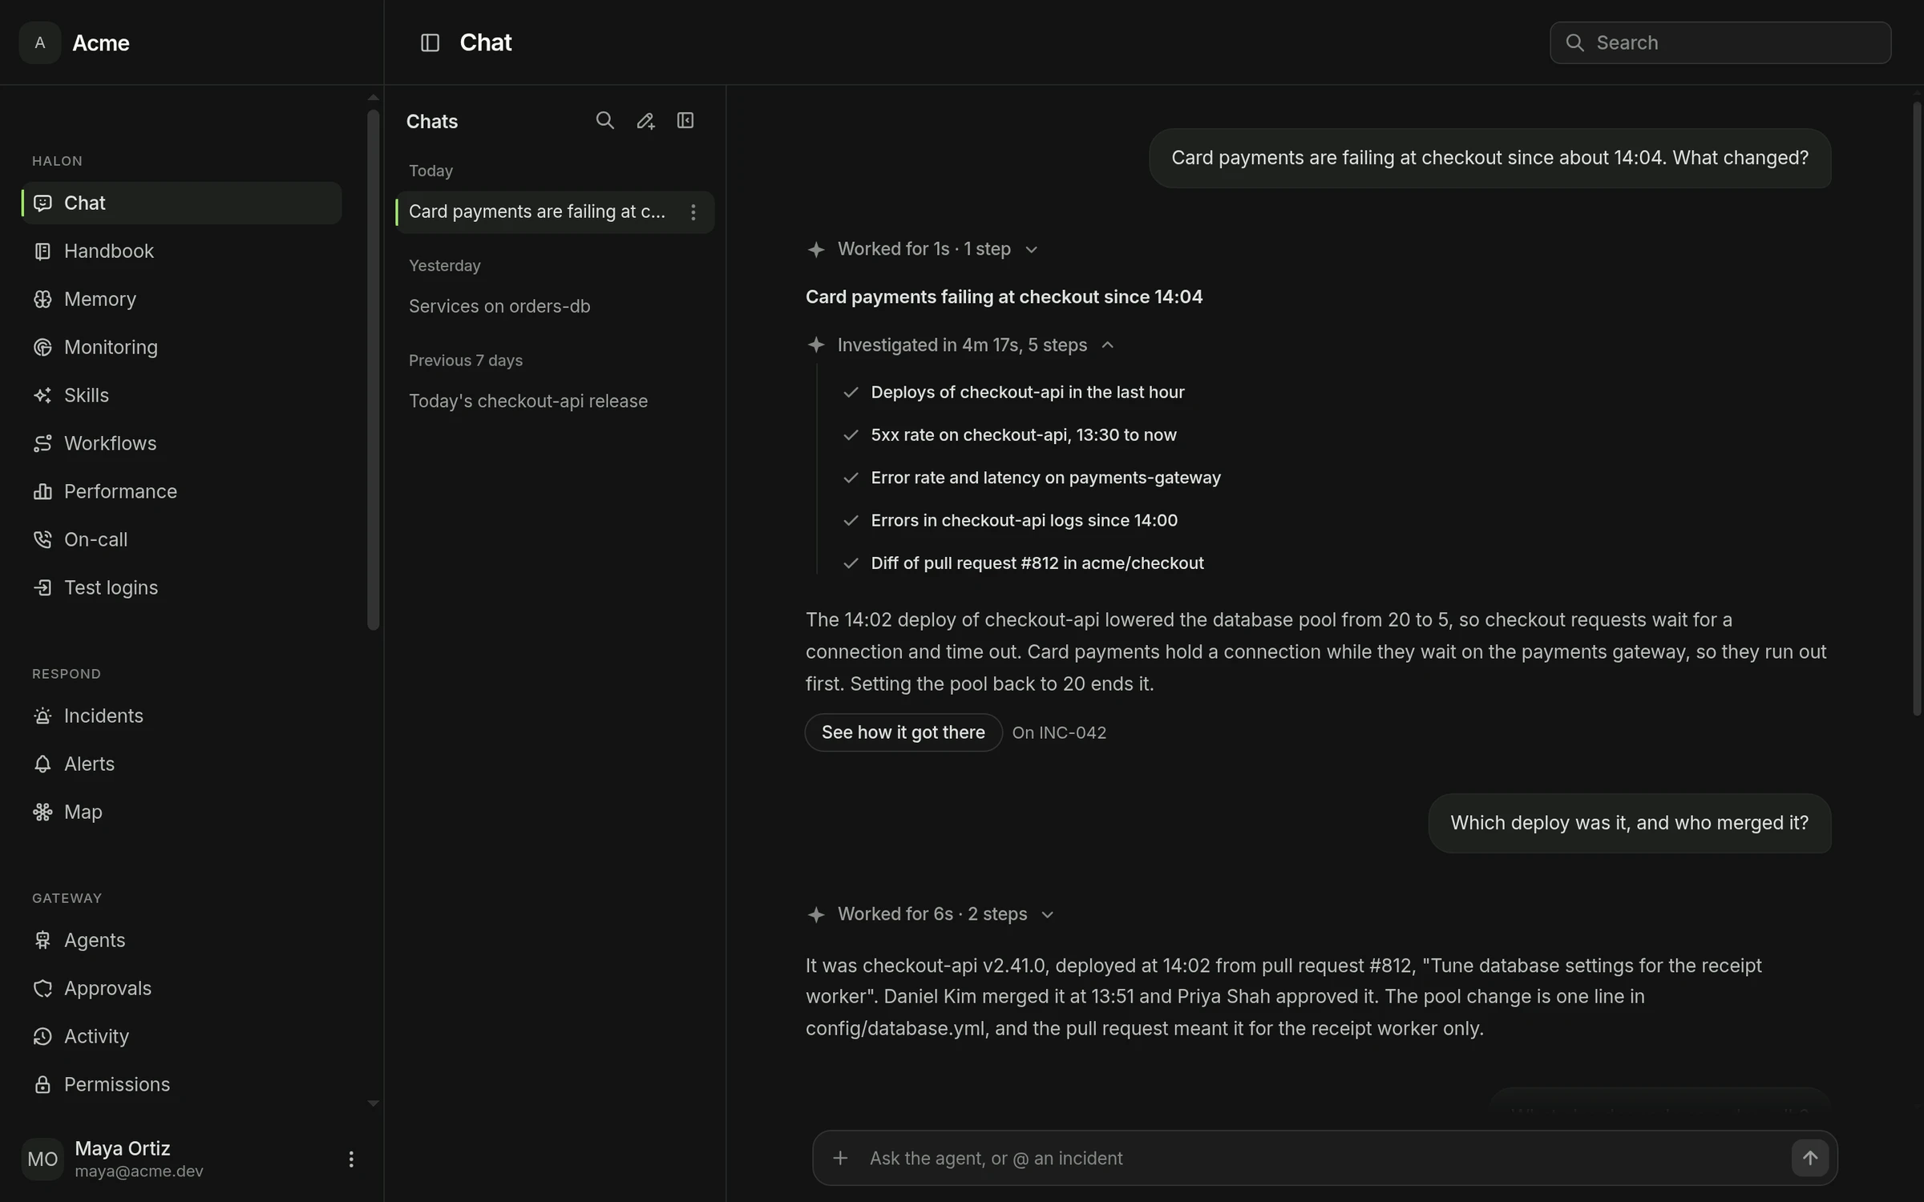Toggle the sidebar panel icon beside Chat title
Screen dimensions: 1924x1202
430,42
